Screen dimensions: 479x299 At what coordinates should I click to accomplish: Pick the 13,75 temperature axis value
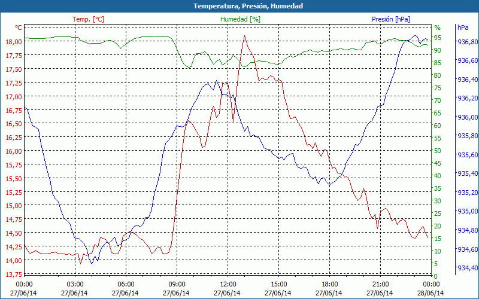tap(14, 274)
